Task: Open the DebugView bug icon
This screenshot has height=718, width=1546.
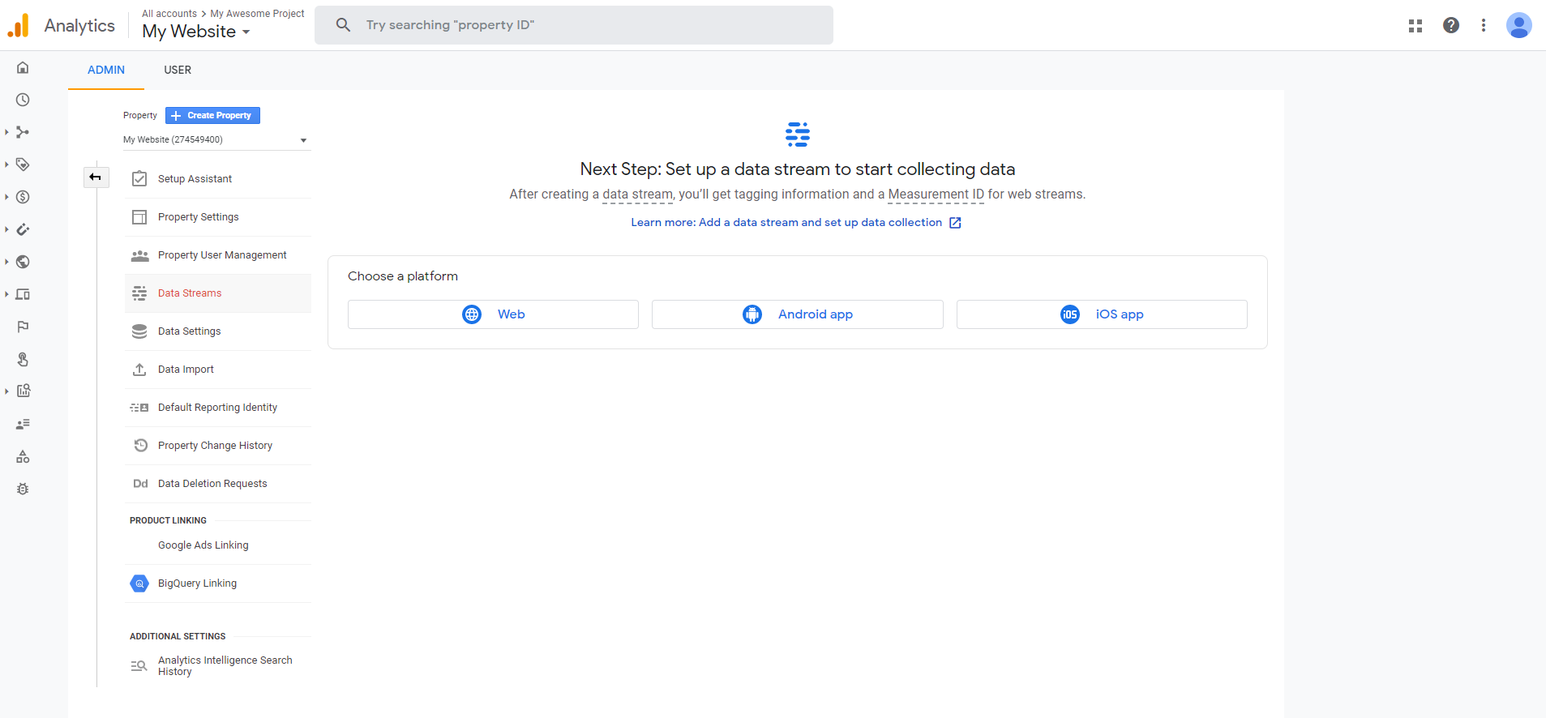Action: 23,489
